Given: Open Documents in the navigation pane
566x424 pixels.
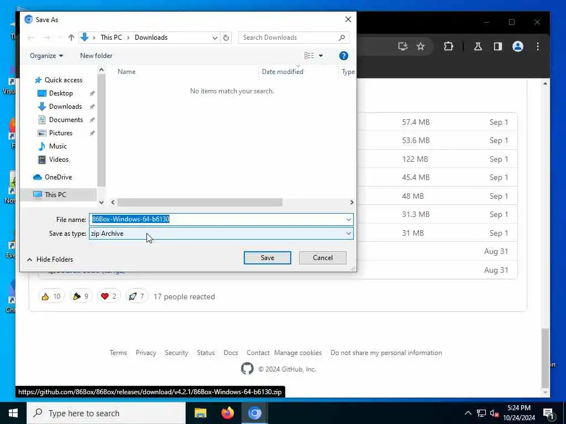Looking at the screenshot, I should [x=66, y=120].
